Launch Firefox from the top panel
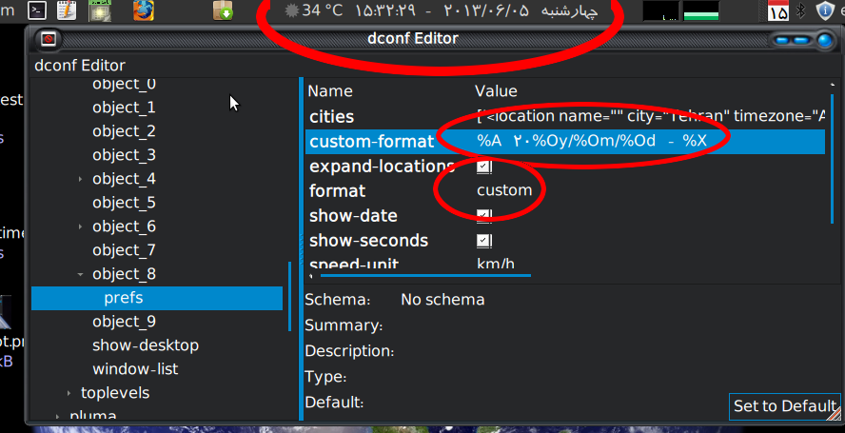The width and height of the screenshot is (845, 433). coord(144,10)
